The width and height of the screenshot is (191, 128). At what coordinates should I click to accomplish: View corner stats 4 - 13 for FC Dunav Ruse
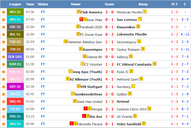pos(185,34)
